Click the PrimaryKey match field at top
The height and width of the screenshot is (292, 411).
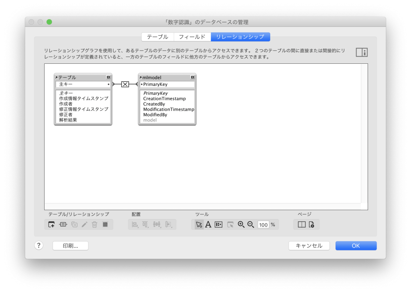[167, 84]
